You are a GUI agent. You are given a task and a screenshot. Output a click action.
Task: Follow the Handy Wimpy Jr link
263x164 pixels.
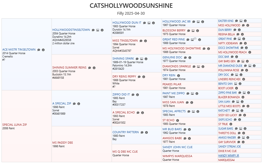coord(229,156)
